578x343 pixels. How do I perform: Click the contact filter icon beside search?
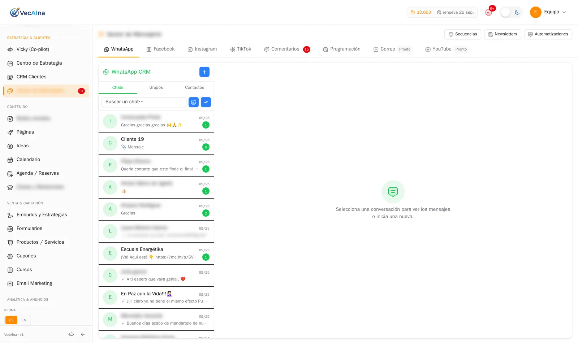[194, 102]
